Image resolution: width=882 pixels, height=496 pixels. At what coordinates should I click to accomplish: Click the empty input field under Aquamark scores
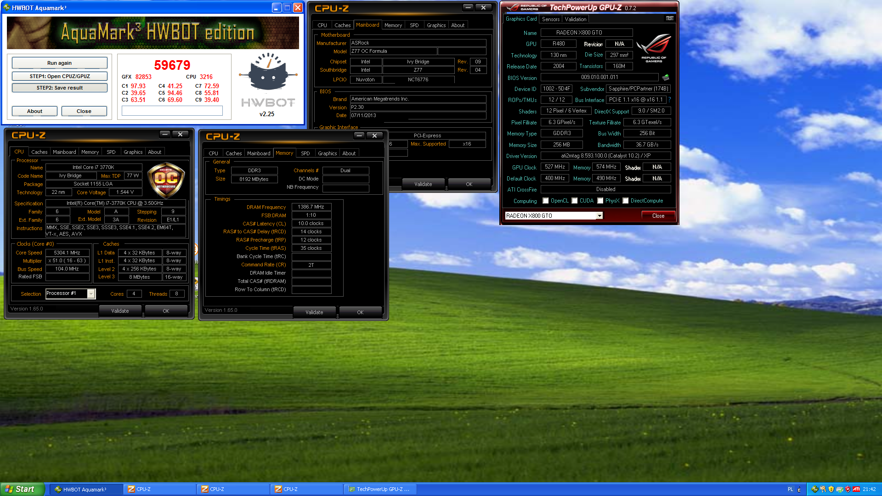coord(172,111)
